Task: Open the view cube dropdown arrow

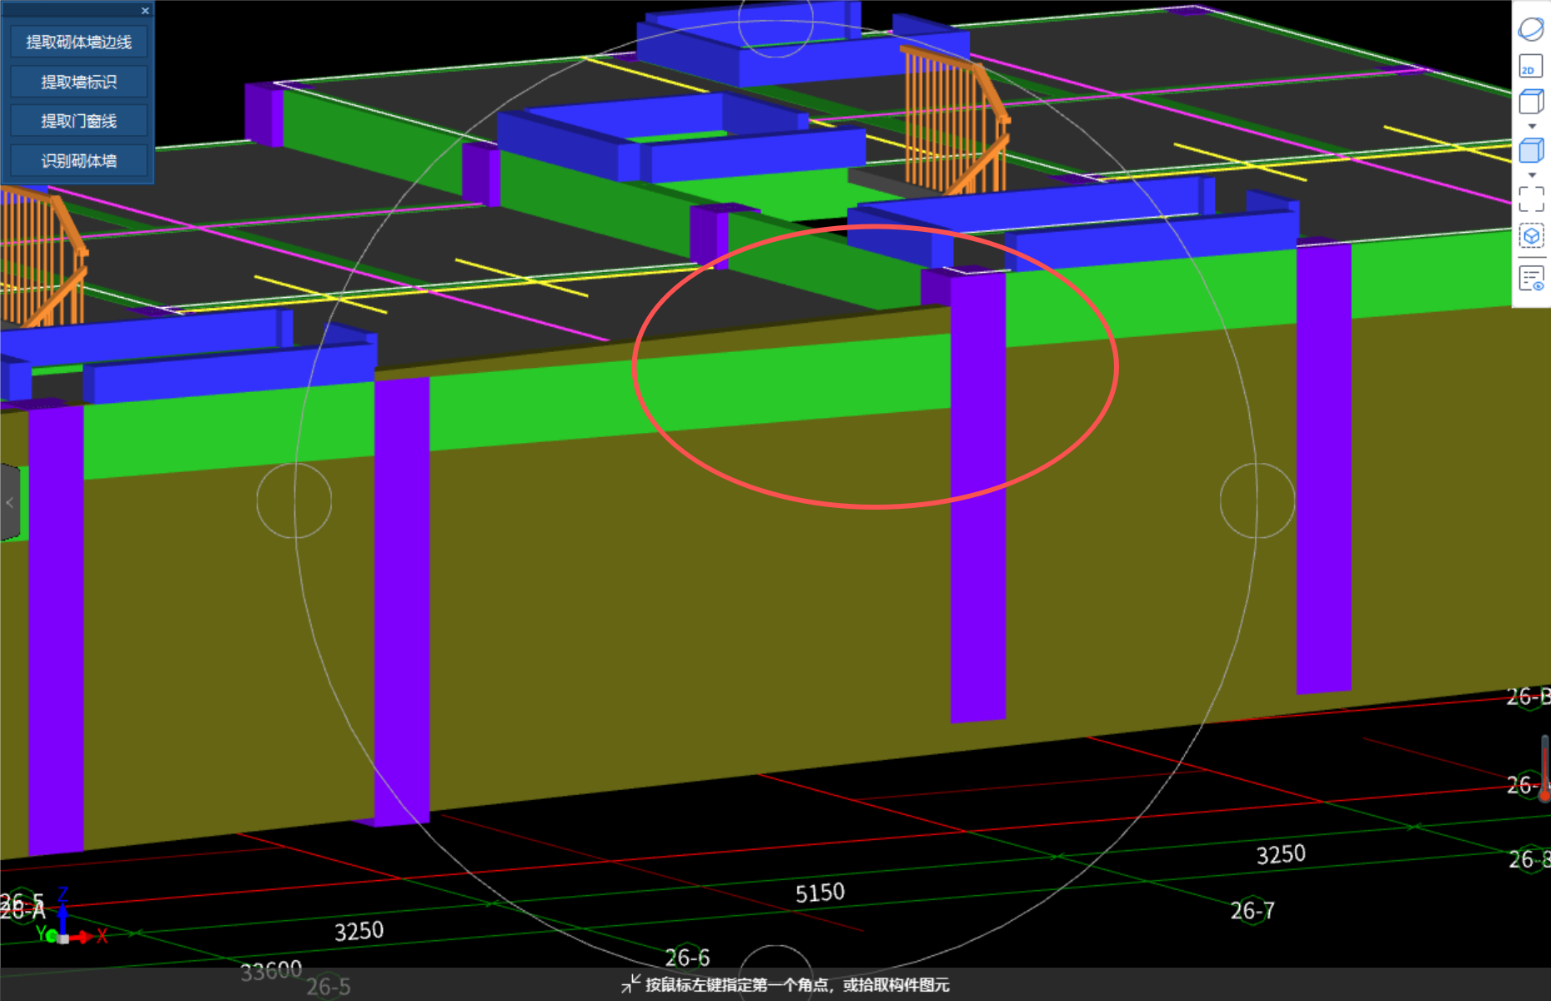Action: pyautogui.click(x=1532, y=126)
